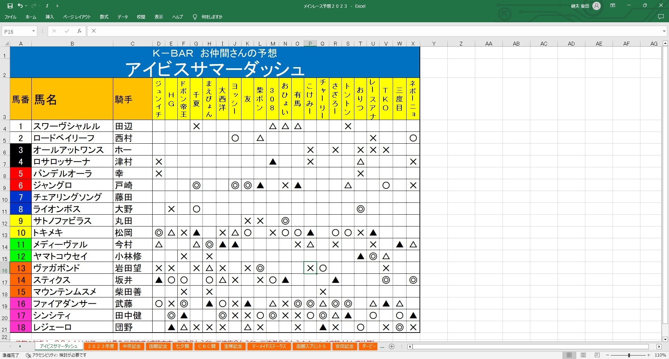Select the 七夕賞 sheet tab
The width and height of the screenshot is (669, 359).
point(182,346)
